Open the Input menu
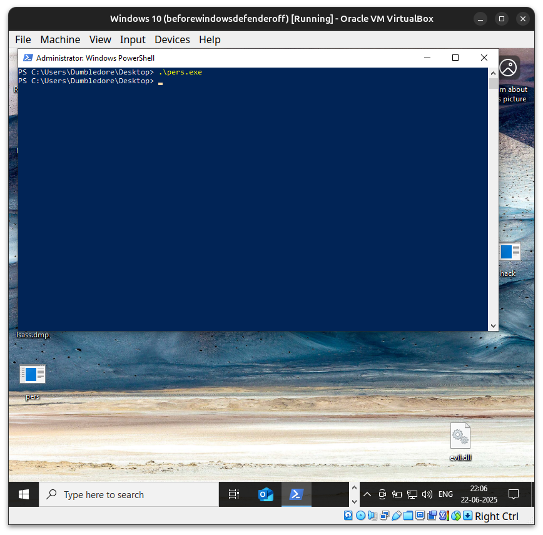The image size is (543, 535). (133, 40)
